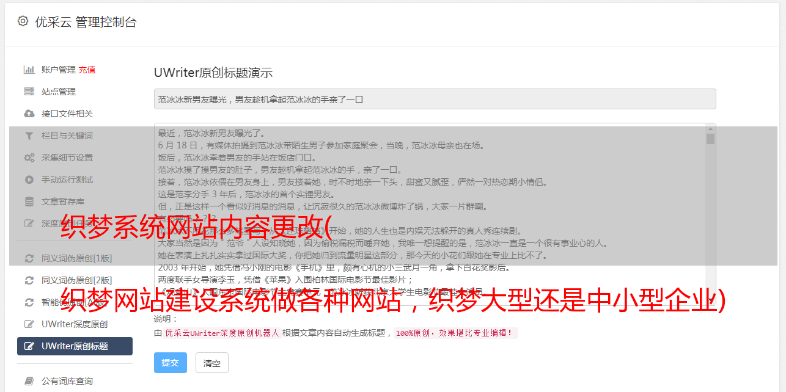Open 采集细节设置 gears icon

click(29, 158)
